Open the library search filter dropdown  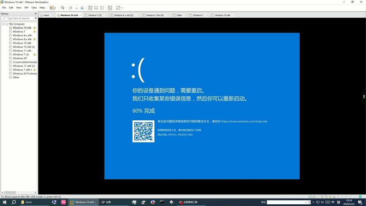tap(35, 18)
